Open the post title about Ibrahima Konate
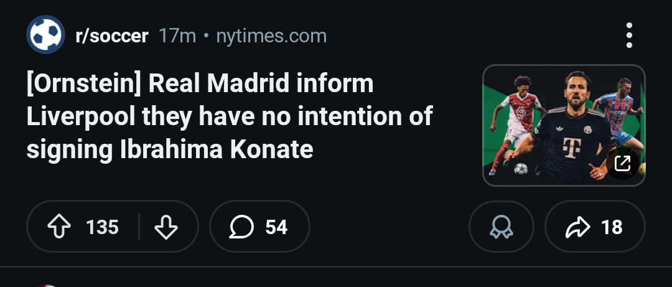This screenshot has width=672, height=287. (x=230, y=116)
